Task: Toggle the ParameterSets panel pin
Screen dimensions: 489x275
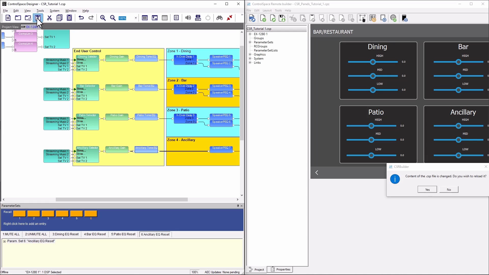Action: tap(238, 206)
